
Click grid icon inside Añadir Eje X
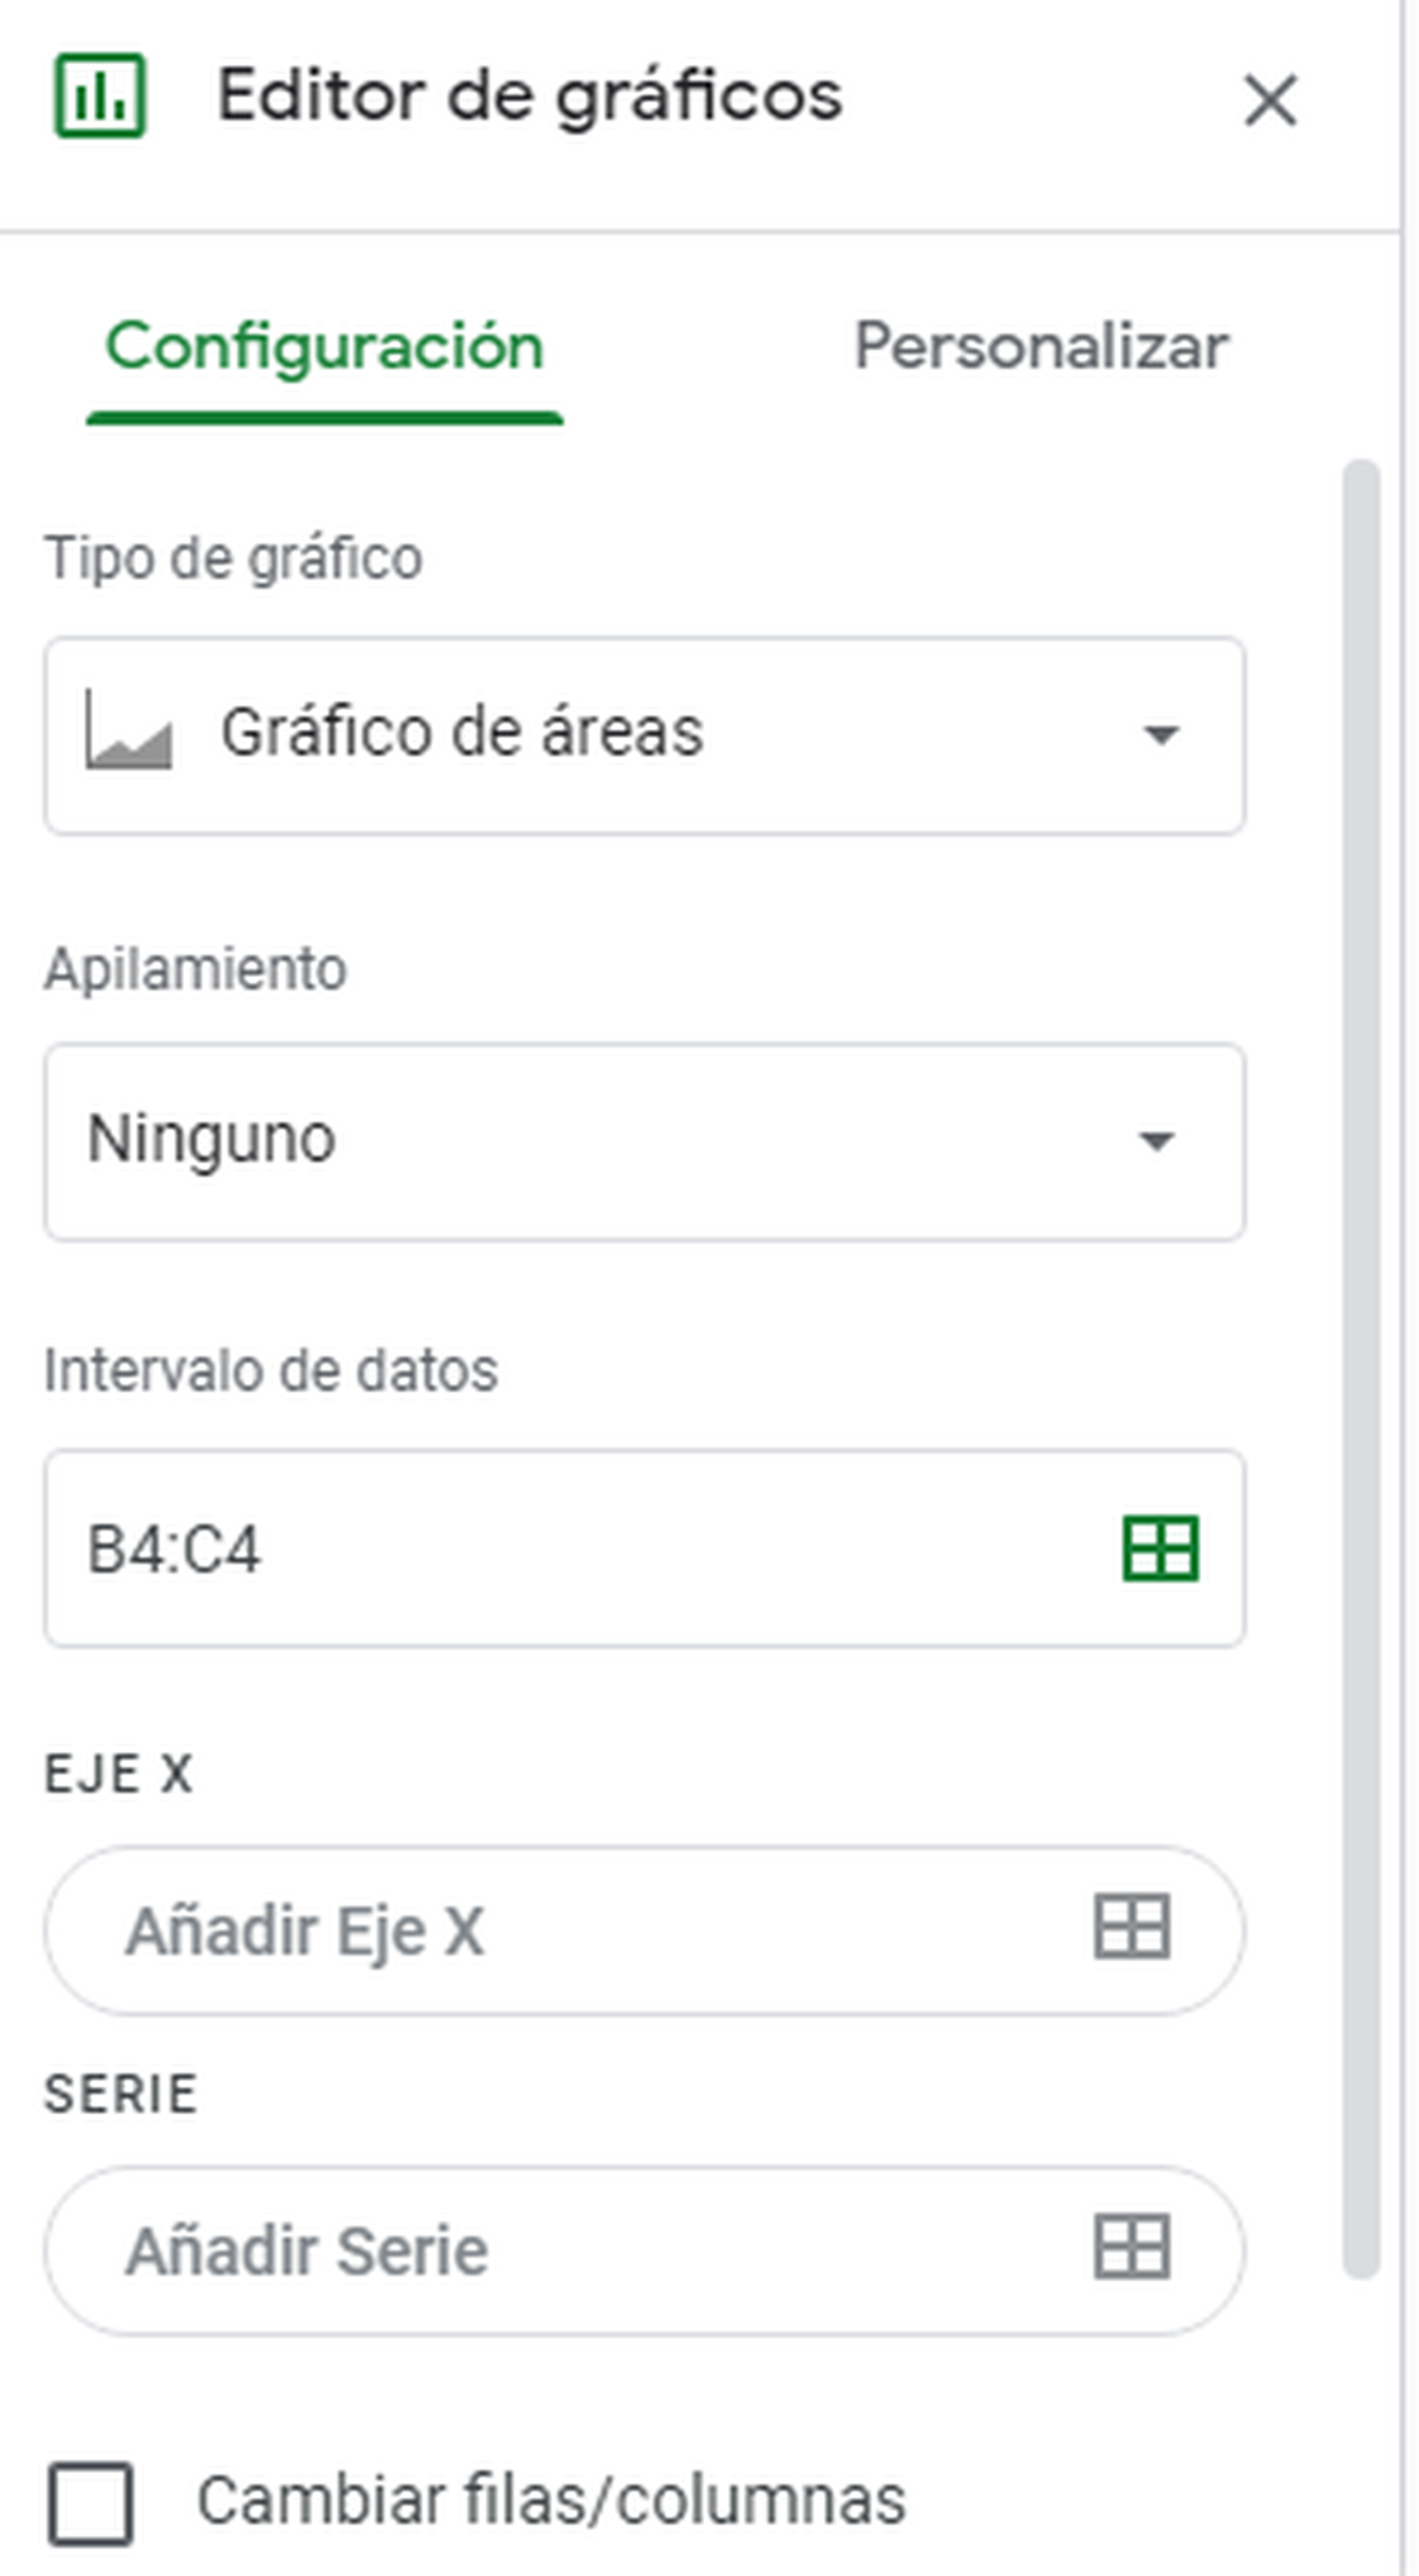1131,1926
